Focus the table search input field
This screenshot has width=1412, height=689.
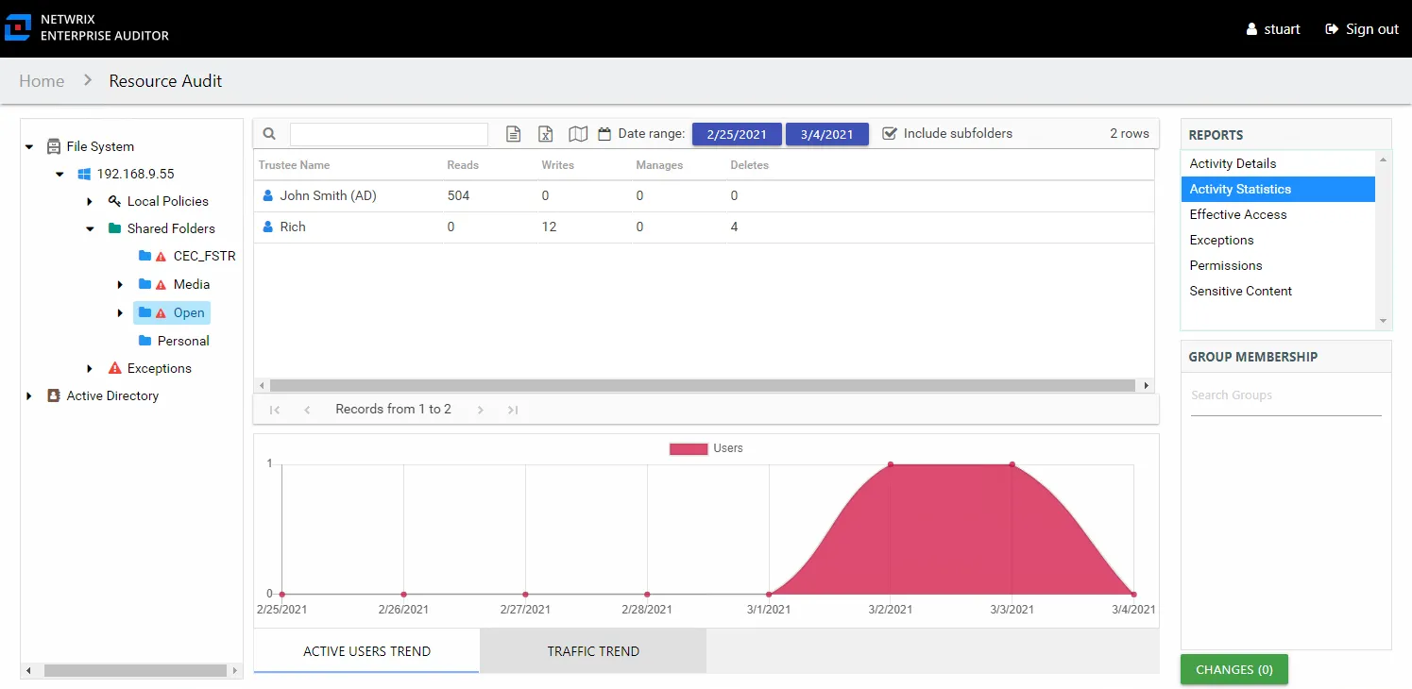(389, 134)
